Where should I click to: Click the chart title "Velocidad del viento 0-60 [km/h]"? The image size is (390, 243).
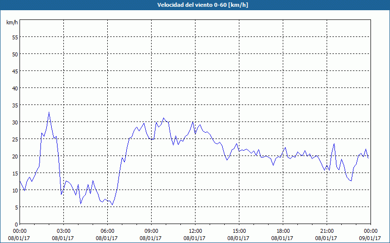click(x=202, y=5)
